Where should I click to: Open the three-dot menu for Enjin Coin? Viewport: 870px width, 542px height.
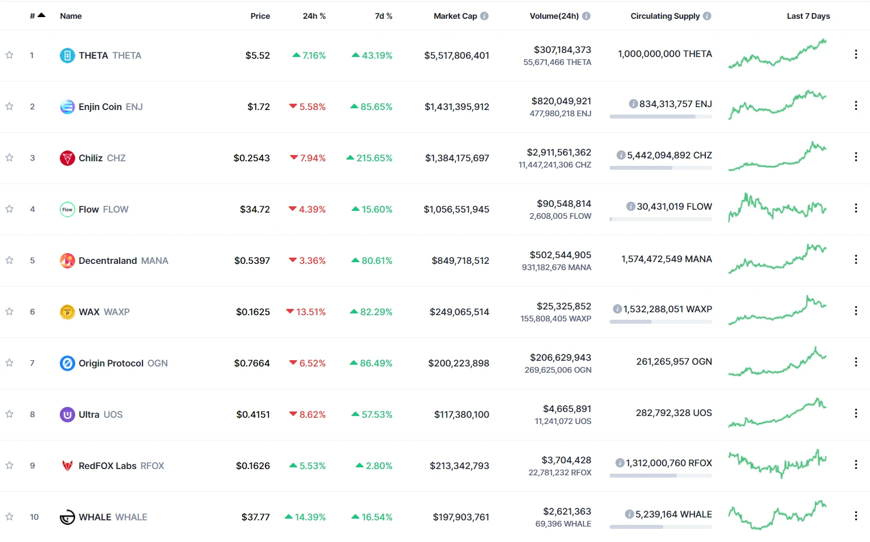tap(856, 105)
